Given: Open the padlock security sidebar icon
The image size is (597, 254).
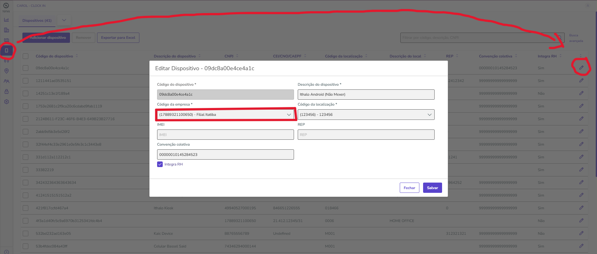Looking at the screenshot, I should 7,92.
